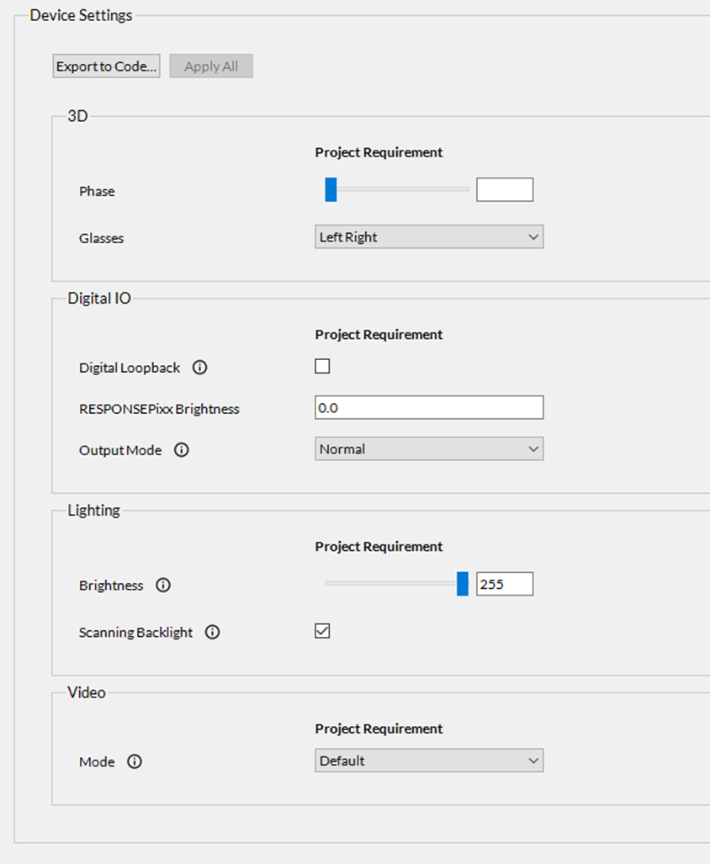710x864 pixels.
Task: Click the Lighting Brightness slider handle
Action: click(x=462, y=584)
